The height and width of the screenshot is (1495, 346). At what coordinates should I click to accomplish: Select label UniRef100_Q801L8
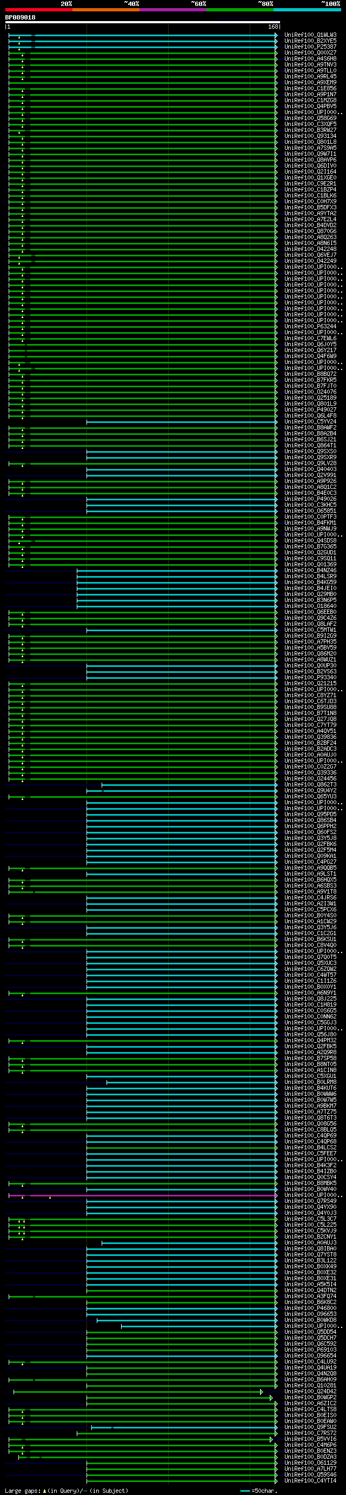(310, 142)
